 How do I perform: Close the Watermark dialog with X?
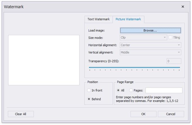point(183,7)
